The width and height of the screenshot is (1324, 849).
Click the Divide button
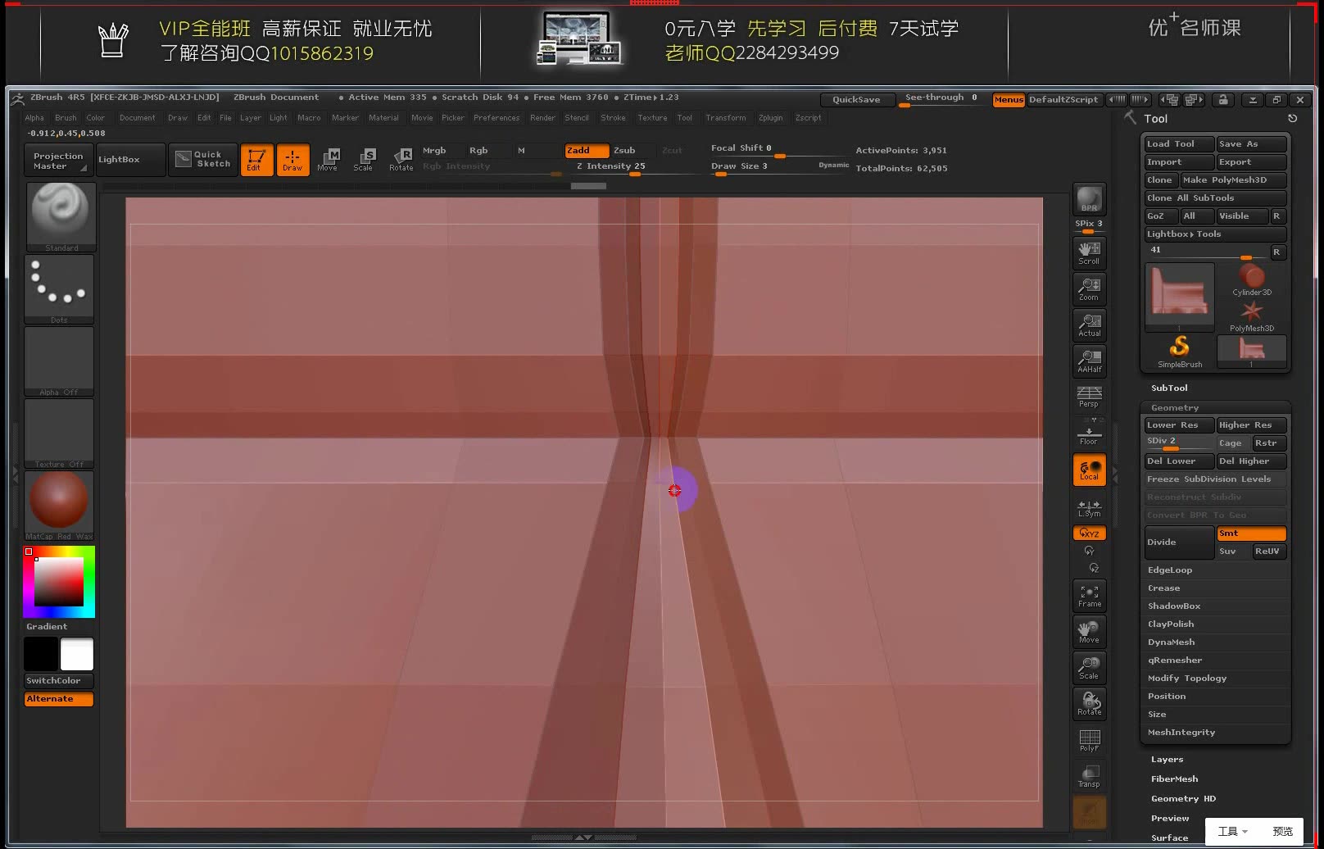[x=1162, y=542]
